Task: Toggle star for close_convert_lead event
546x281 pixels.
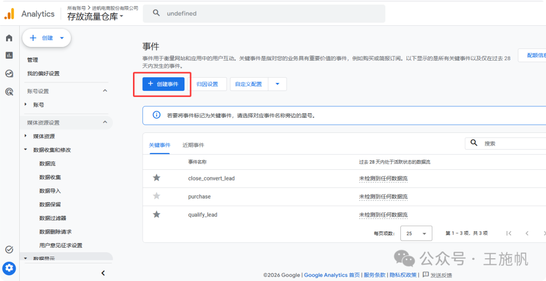Action: tap(157, 178)
